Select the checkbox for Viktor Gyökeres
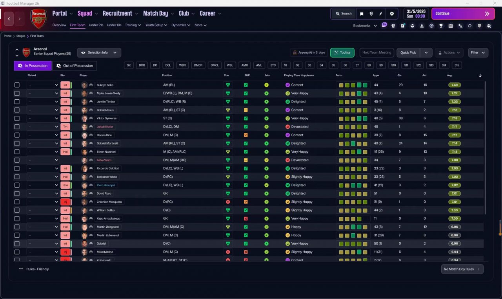 coord(17,118)
